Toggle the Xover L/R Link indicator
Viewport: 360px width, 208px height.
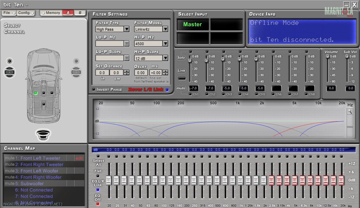click(x=167, y=90)
